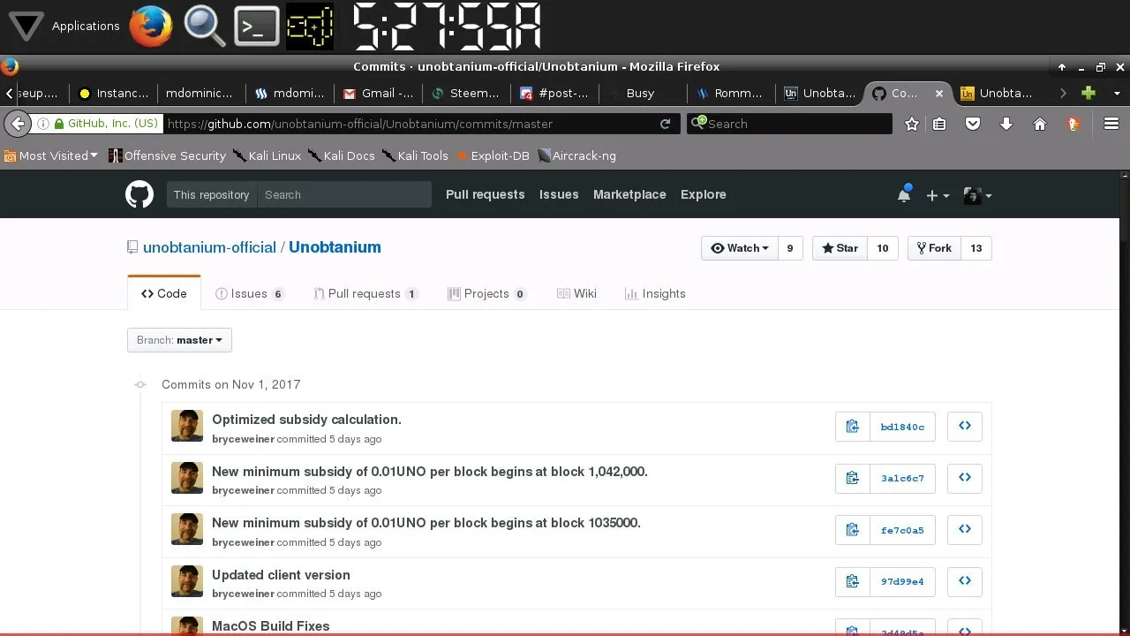Open the user avatar profile menu
Viewport: 1130px width, 636px height.
(977, 195)
